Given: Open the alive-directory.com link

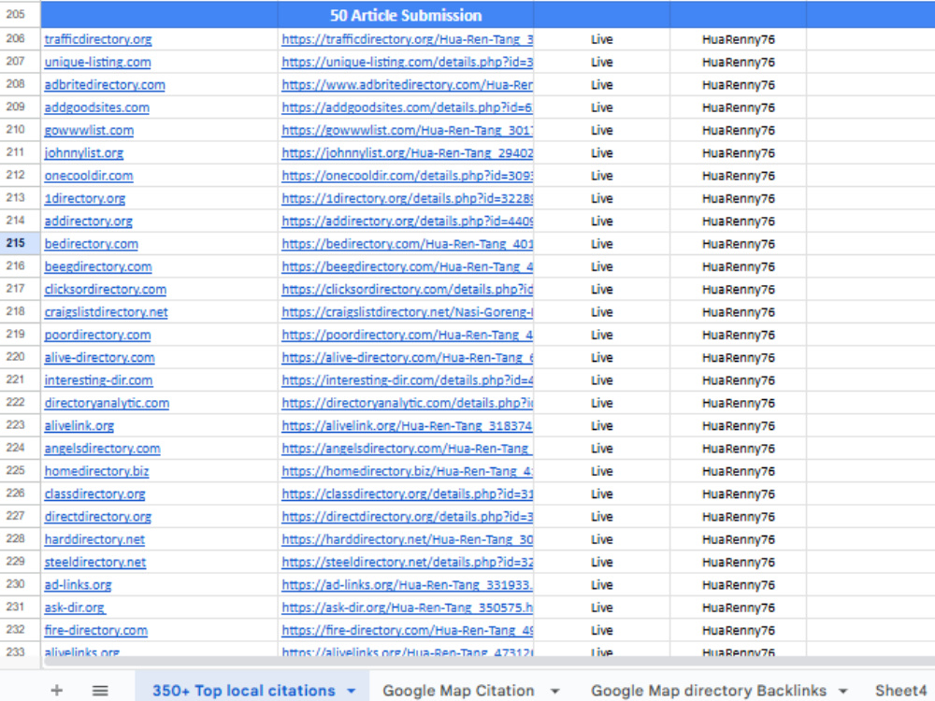Looking at the screenshot, I should pyautogui.click(x=100, y=357).
